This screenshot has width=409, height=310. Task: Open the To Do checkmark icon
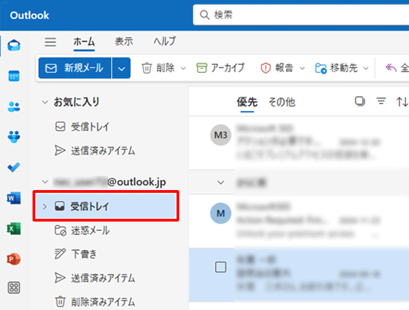(14, 167)
